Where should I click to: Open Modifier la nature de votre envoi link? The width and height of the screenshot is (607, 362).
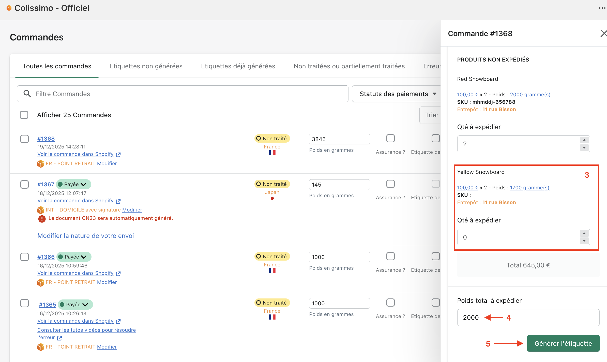pos(85,236)
